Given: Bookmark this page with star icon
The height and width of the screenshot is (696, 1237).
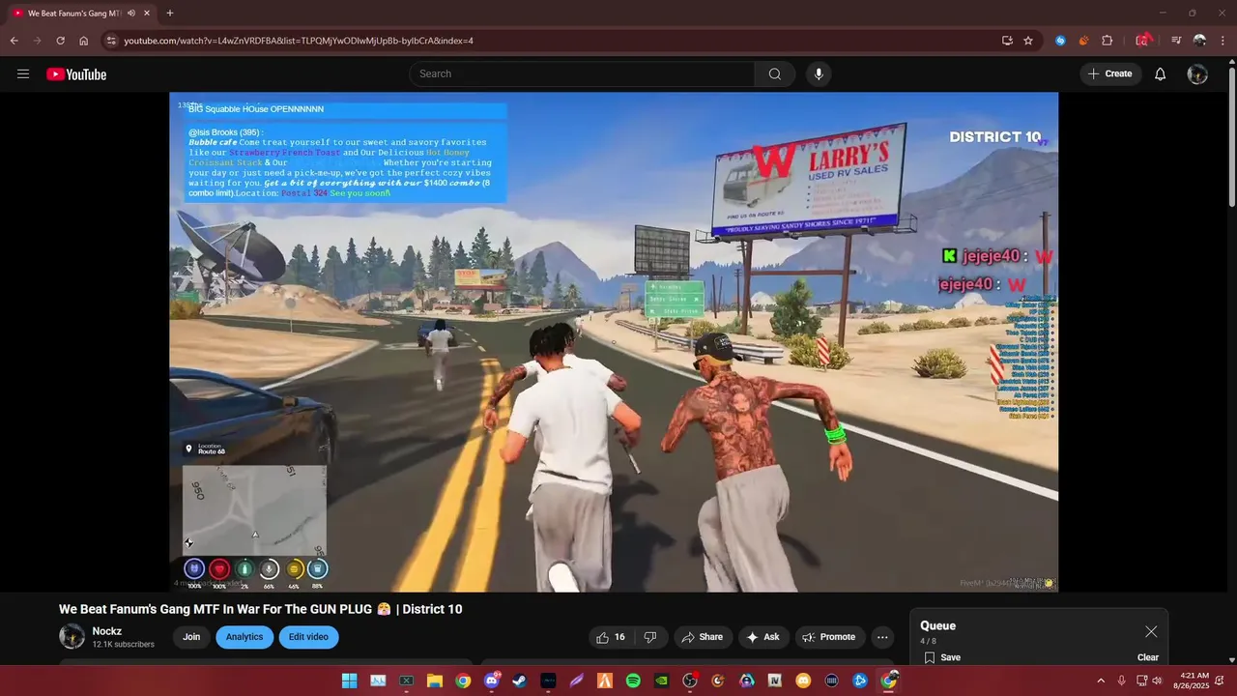Looking at the screenshot, I should pos(1028,41).
